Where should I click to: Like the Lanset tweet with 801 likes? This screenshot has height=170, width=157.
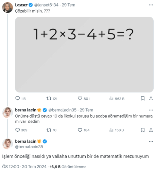(x=84, y=99)
